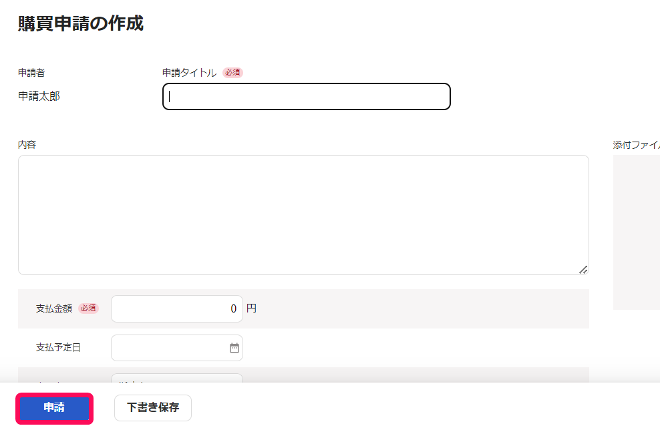Screen dimensions: 660x430
Task: Select the 支払金額 amount field
Action: (x=177, y=309)
